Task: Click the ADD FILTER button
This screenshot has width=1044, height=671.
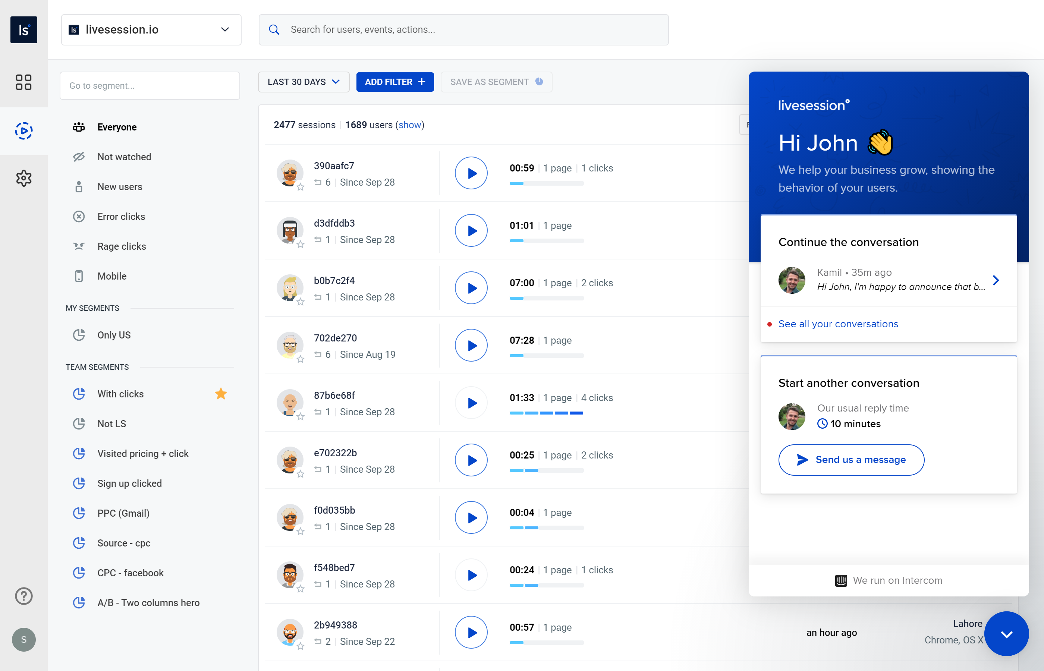Action: 395,82
